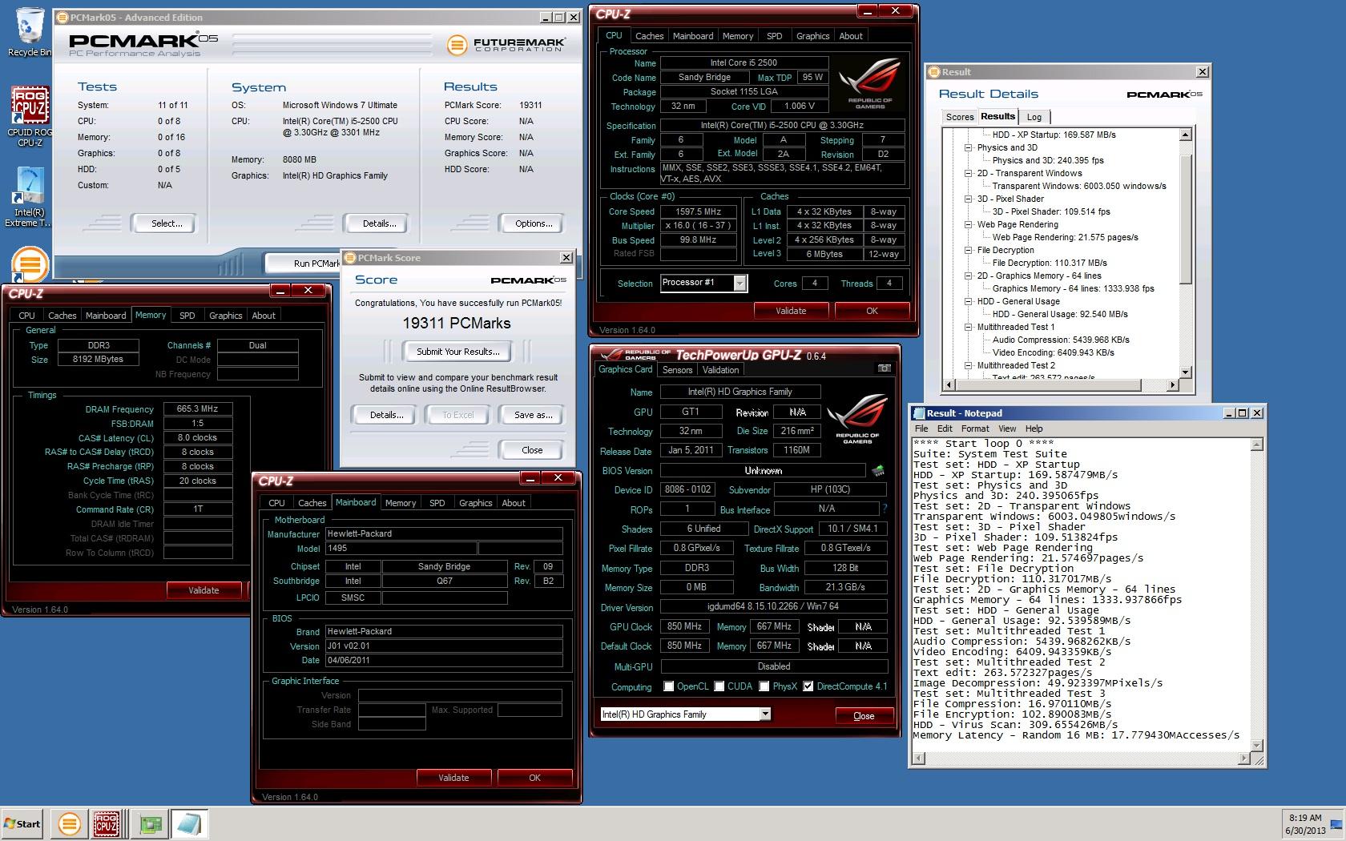Click Validate in CPU-Z Memory window
Viewport: 1346px width, 841px height.
[x=204, y=590]
